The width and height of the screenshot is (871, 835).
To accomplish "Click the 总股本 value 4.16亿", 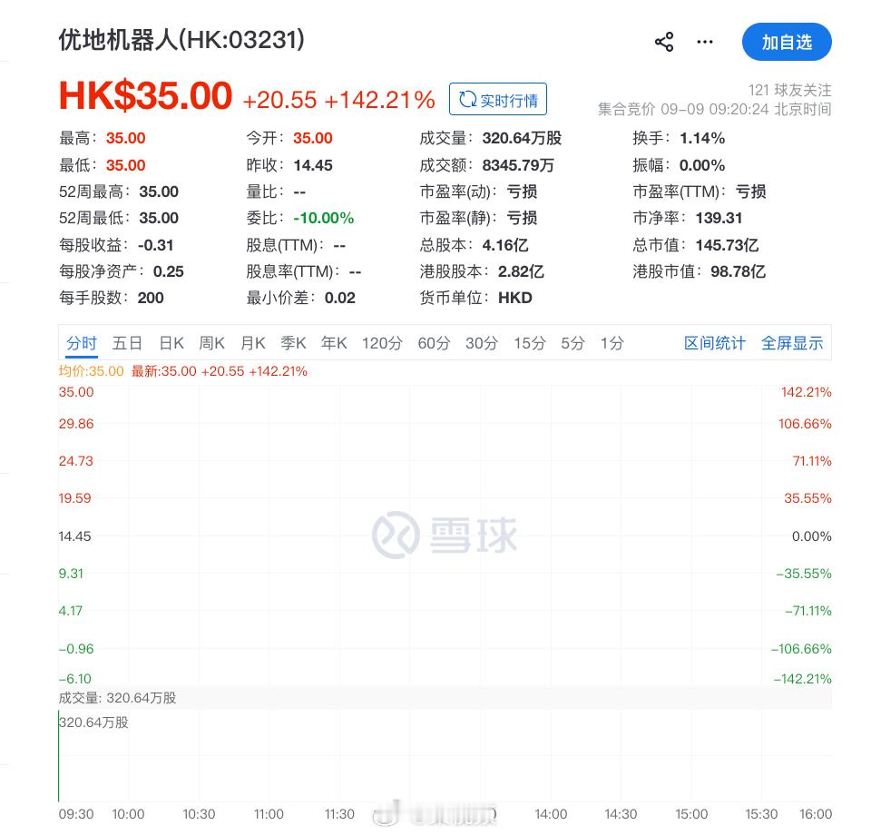I will 505,245.
